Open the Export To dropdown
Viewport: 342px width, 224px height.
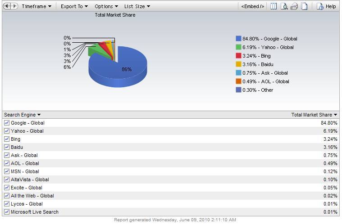tap(74, 6)
